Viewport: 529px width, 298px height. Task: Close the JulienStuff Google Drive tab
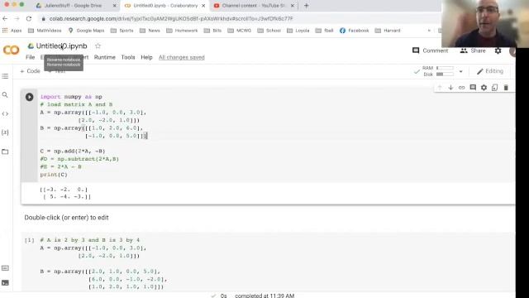(x=114, y=6)
